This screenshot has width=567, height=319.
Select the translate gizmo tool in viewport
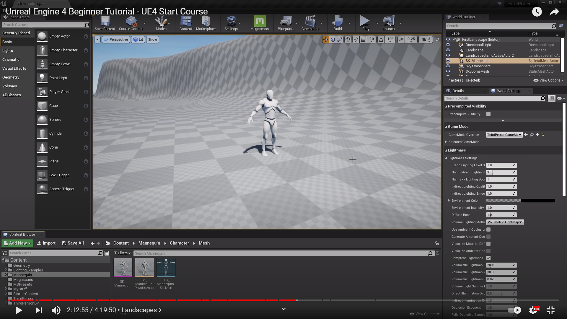coord(325,40)
